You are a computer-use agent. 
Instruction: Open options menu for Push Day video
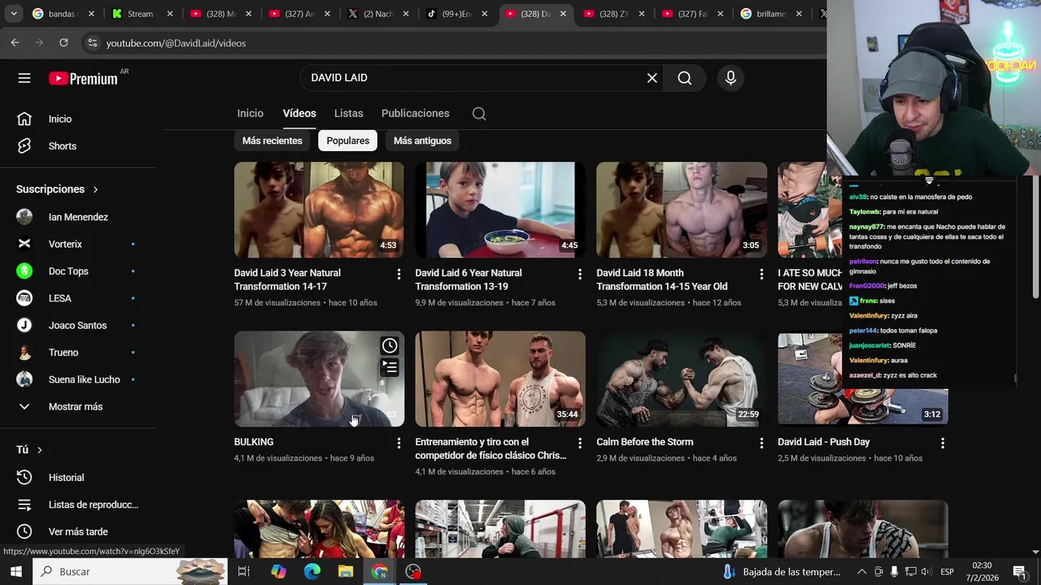click(x=943, y=443)
